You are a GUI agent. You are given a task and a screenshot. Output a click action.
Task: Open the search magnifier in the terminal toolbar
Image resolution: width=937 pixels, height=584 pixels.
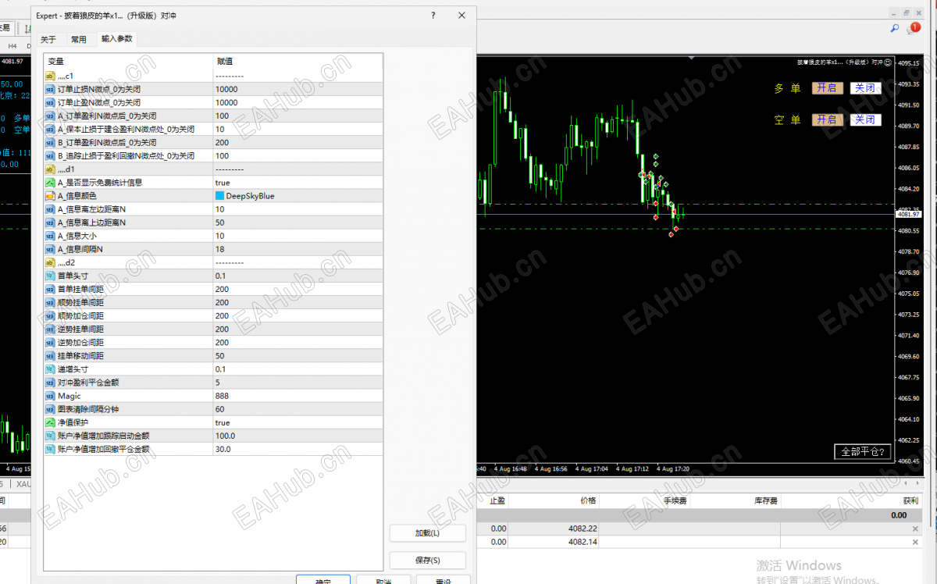(x=895, y=28)
